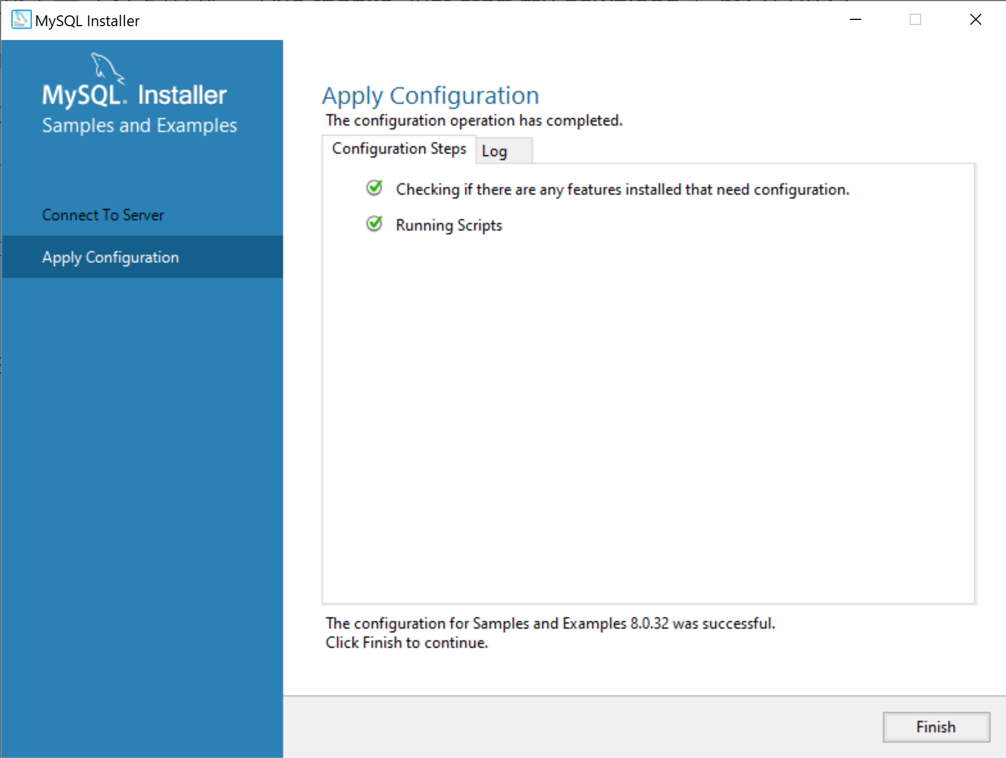Click the checkmark next to features configuration check
This screenshot has width=1006, height=758.
374,188
